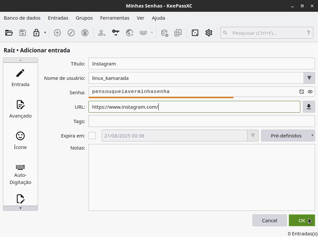Click the search help question mark

point(308,33)
